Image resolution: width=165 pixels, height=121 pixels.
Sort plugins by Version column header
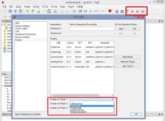(70, 43)
